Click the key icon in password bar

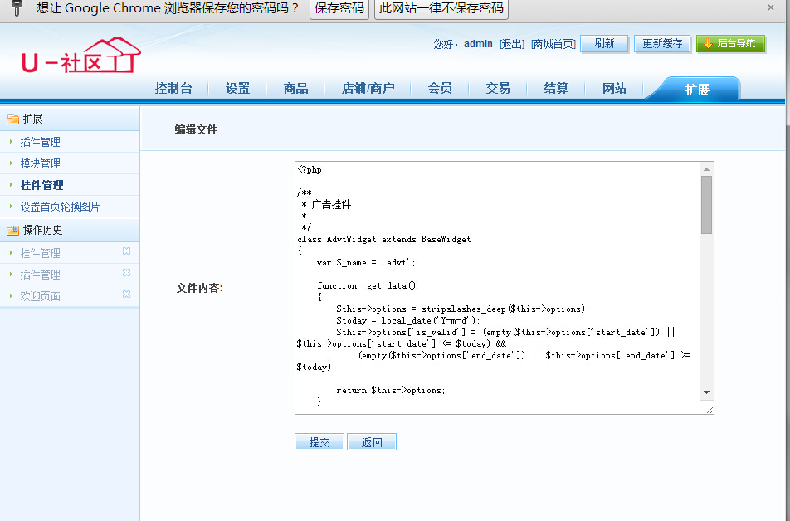coord(17,8)
